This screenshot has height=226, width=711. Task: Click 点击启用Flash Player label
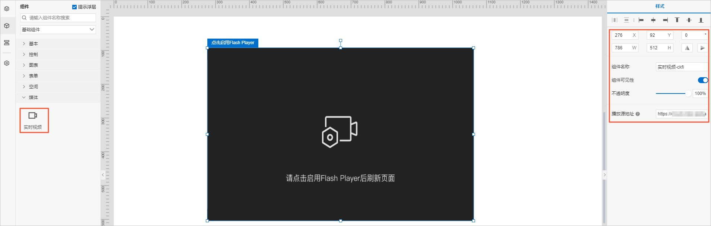[x=233, y=43]
